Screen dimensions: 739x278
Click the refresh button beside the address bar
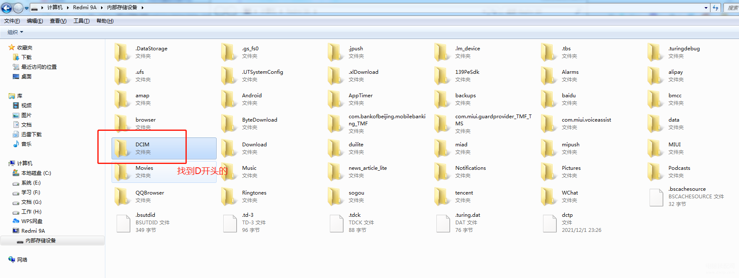715,8
